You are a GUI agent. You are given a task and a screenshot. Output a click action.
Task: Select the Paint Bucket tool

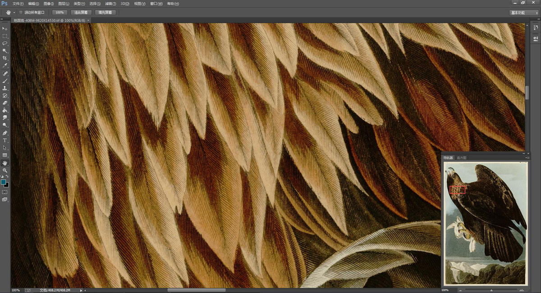[5, 110]
